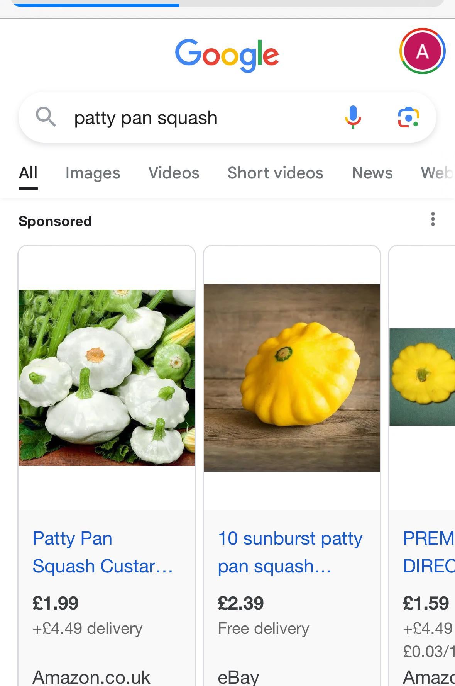Open the account profile avatar
This screenshot has width=455, height=686.
click(422, 51)
